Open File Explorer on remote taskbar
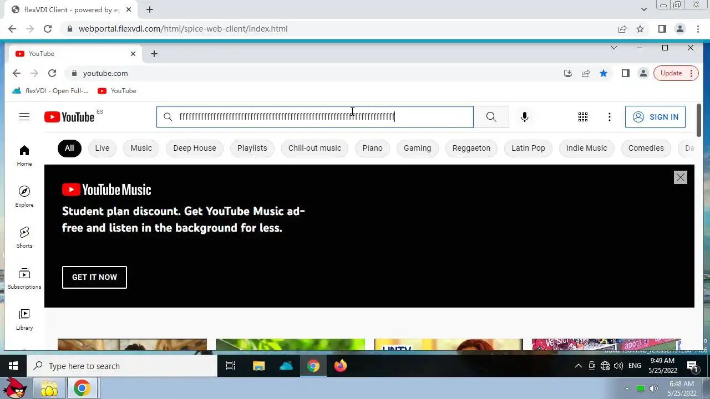The height and width of the screenshot is (399, 710). click(258, 366)
